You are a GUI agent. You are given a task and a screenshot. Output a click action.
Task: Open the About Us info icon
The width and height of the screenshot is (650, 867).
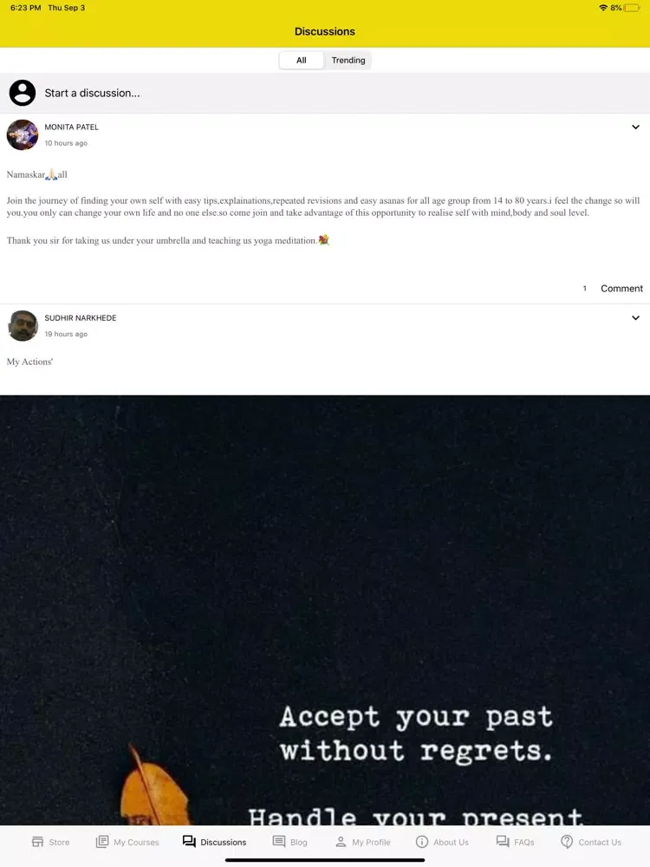click(x=422, y=842)
